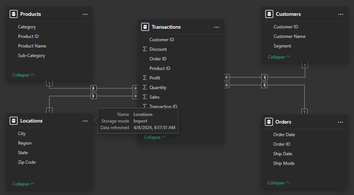The height and width of the screenshot is (195, 354).
Task: Click the Locations table database icon
Action: coord(14,121)
